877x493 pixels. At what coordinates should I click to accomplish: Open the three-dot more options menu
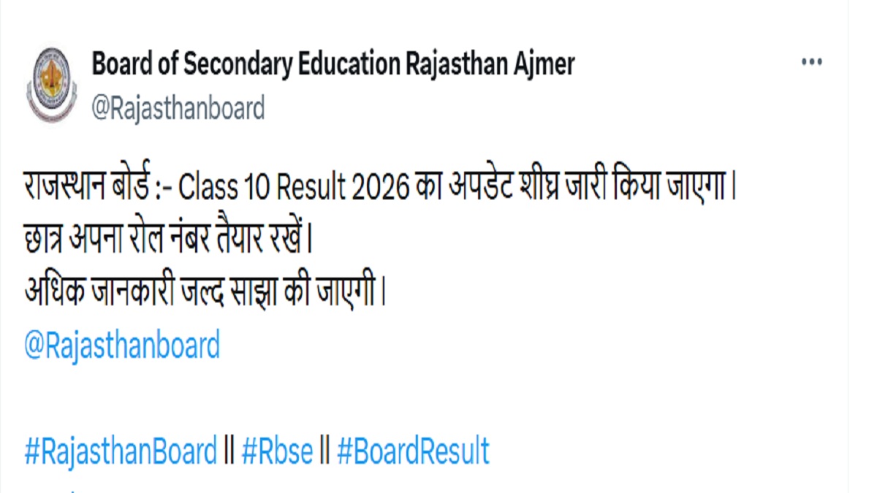coord(812,63)
